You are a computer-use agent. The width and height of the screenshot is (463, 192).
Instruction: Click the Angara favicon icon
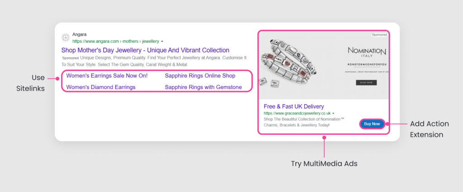click(66, 38)
